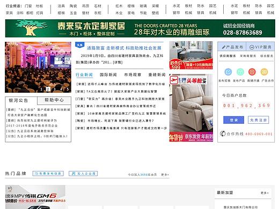Open the 壁纸 industry channel
279x209 pixels.
click(156, 13)
